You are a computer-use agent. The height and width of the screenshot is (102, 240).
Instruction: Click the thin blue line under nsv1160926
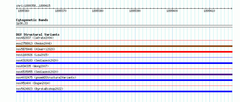[124, 57]
